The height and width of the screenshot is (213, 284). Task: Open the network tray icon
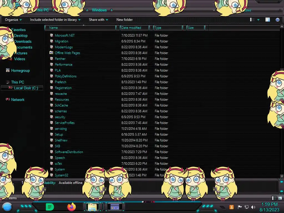(x=247, y=207)
